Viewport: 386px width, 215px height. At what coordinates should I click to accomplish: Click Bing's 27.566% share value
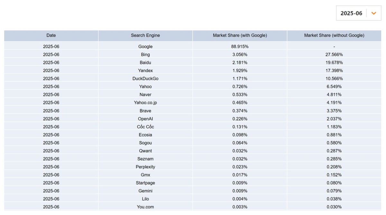tap(334, 55)
